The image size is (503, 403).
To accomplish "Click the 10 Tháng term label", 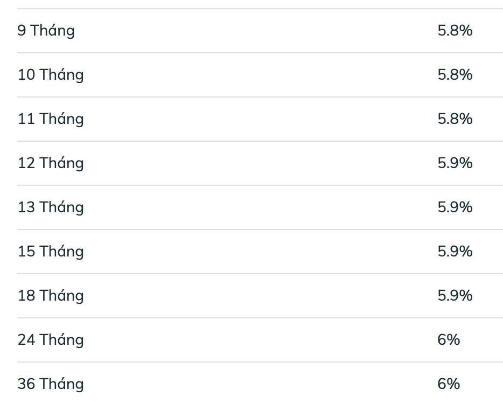I will click(51, 75).
